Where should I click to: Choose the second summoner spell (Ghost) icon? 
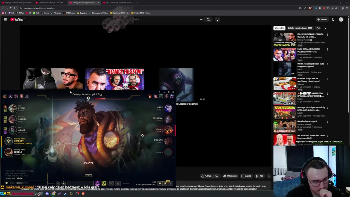pos(104,183)
